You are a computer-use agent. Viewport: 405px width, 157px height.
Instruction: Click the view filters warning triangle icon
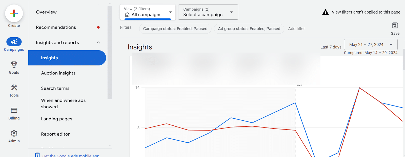(325, 12)
